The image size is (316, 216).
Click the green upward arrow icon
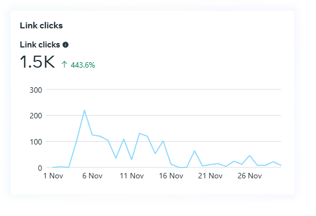pyautogui.click(x=64, y=64)
